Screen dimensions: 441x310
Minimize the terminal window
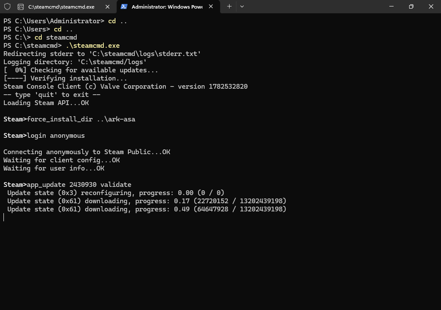click(391, 6)
